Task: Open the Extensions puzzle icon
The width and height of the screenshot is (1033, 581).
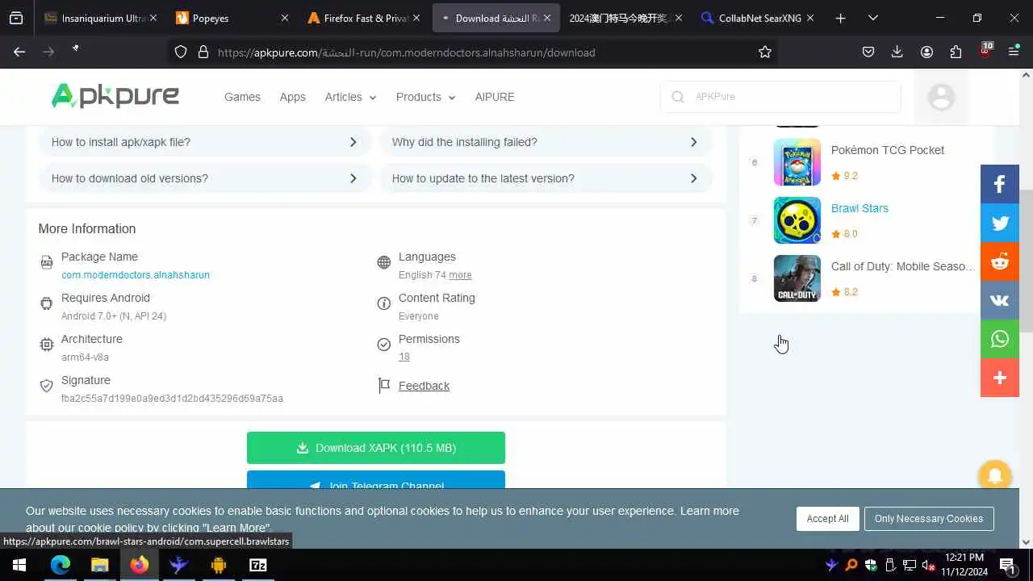Action: (x=956, y=52)
